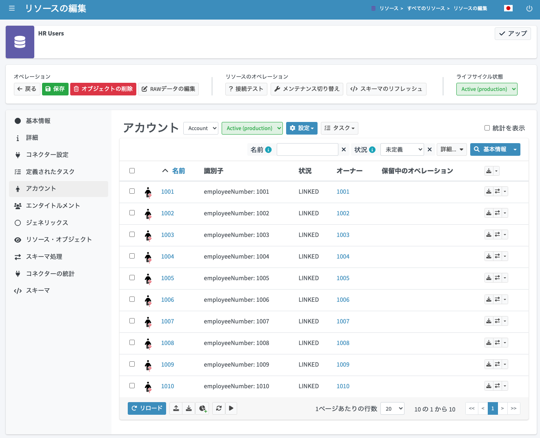540x438 pixels.
Task: Open スキーマ処理 in the sidebar
Action: click(58, 257)
